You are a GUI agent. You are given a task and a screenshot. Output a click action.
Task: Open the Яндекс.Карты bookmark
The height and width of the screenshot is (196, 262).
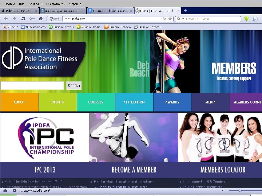(61, 27)
